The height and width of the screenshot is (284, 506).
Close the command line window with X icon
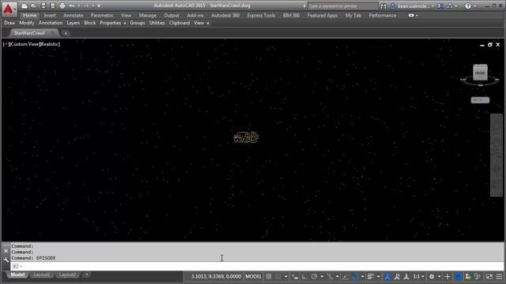[x=6, y=251]
